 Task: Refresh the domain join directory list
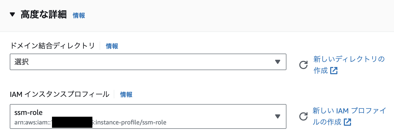click(303, 65)
